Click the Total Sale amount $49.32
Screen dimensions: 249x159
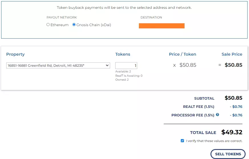pos(232,132)
